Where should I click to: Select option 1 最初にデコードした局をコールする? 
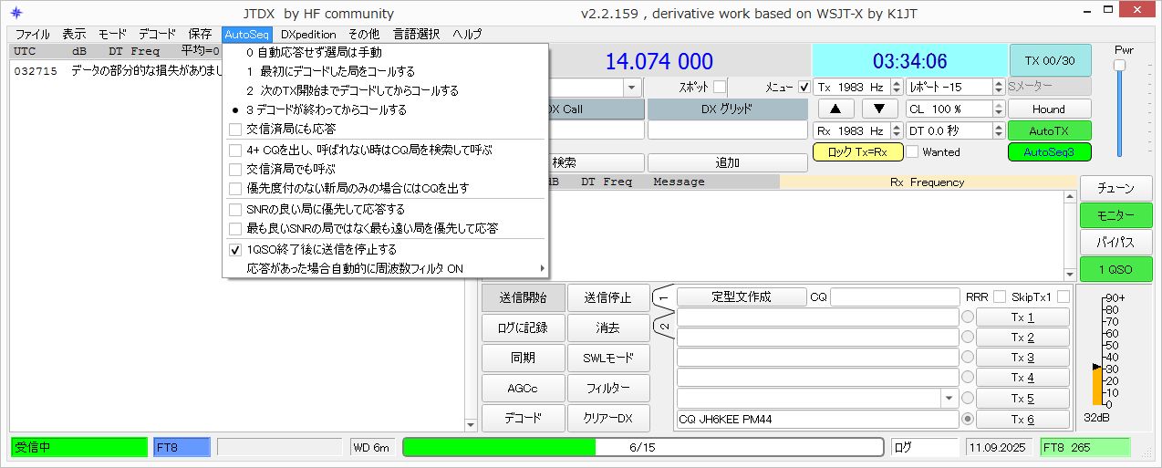click(385, 71)
